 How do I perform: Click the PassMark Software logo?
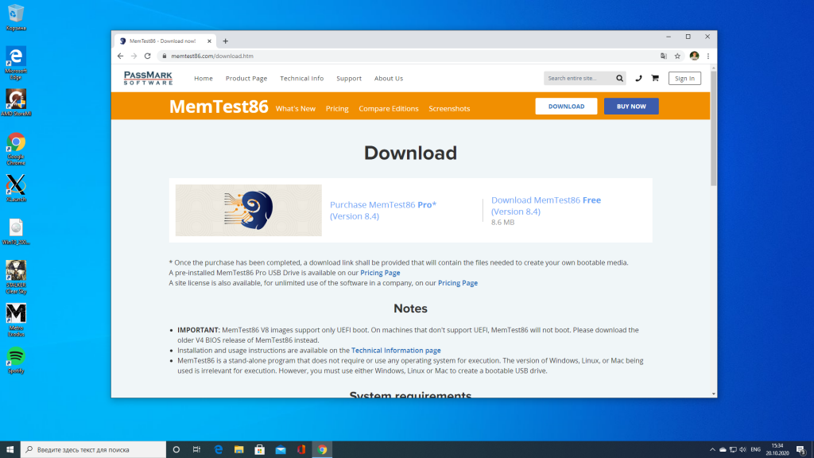click(x=147, y=78)
